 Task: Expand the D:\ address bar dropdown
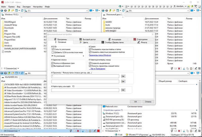pyautogui.click(x=188, y=11)
